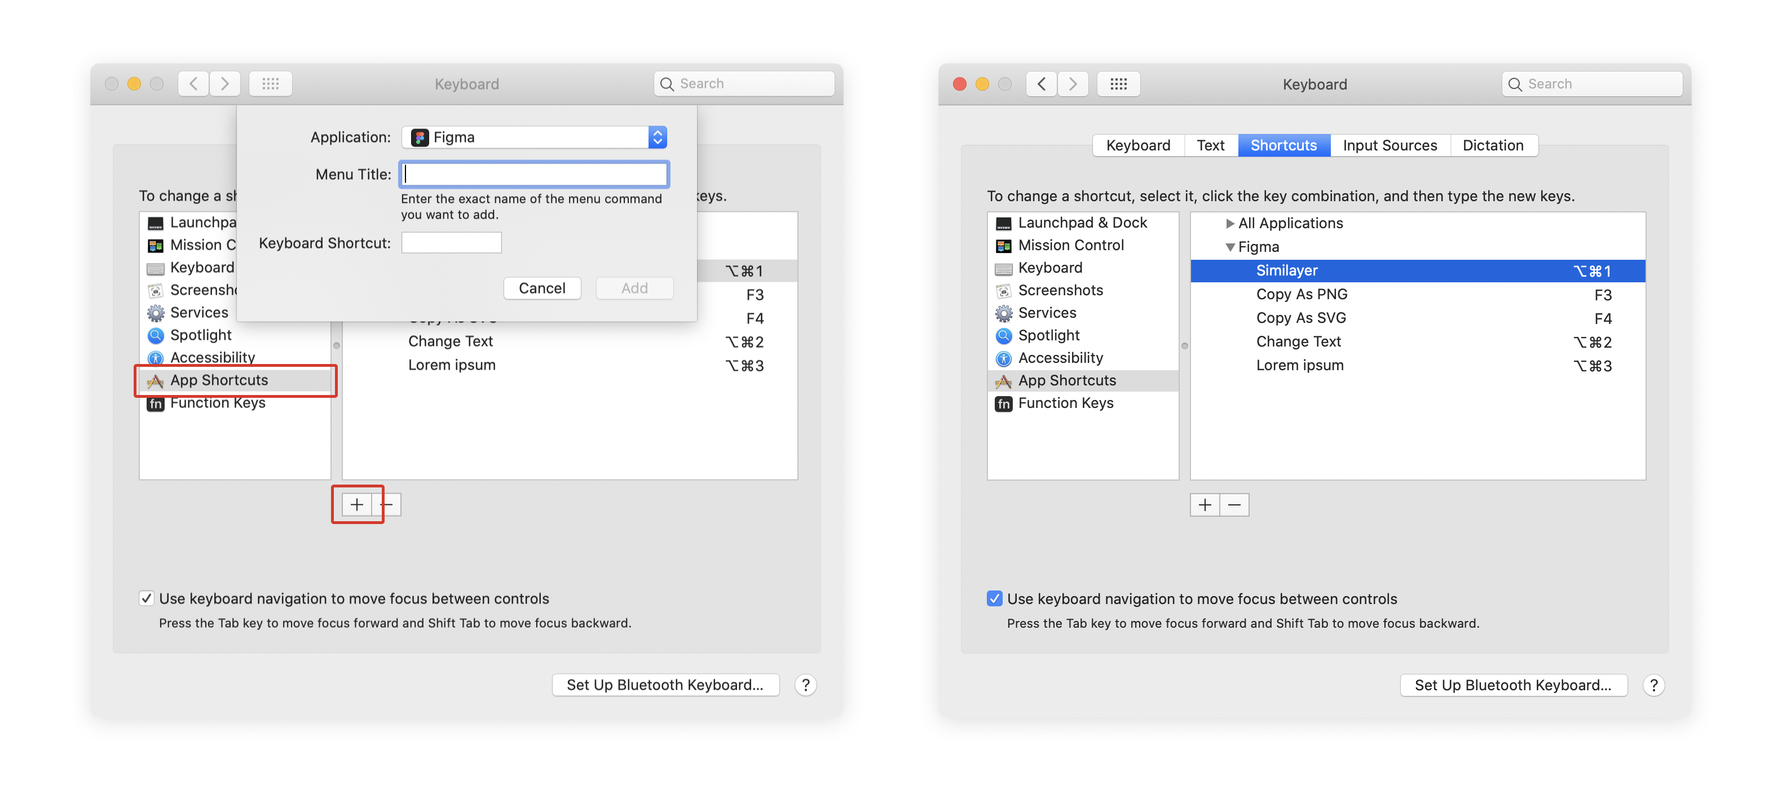The width and height of the screenshot is (1782, 790).
Task: Cancel the new shortcut dialog
Action: coord(542,287)
